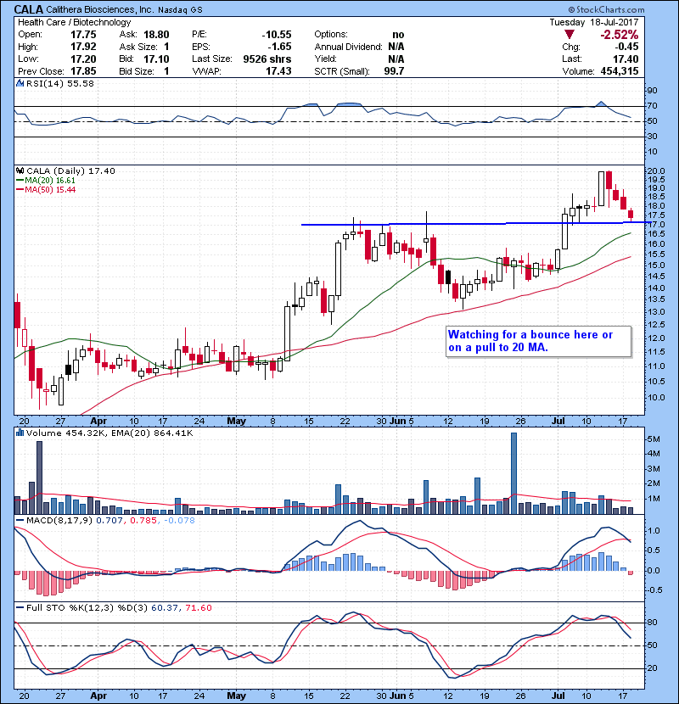Click the StockCharts.com copyright label
679x704 pixels.
click(606, 9)
